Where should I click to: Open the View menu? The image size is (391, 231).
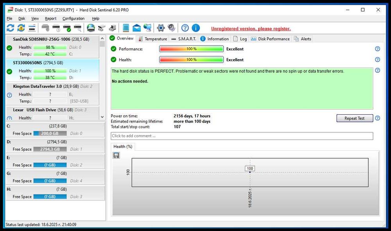point(35,18)
